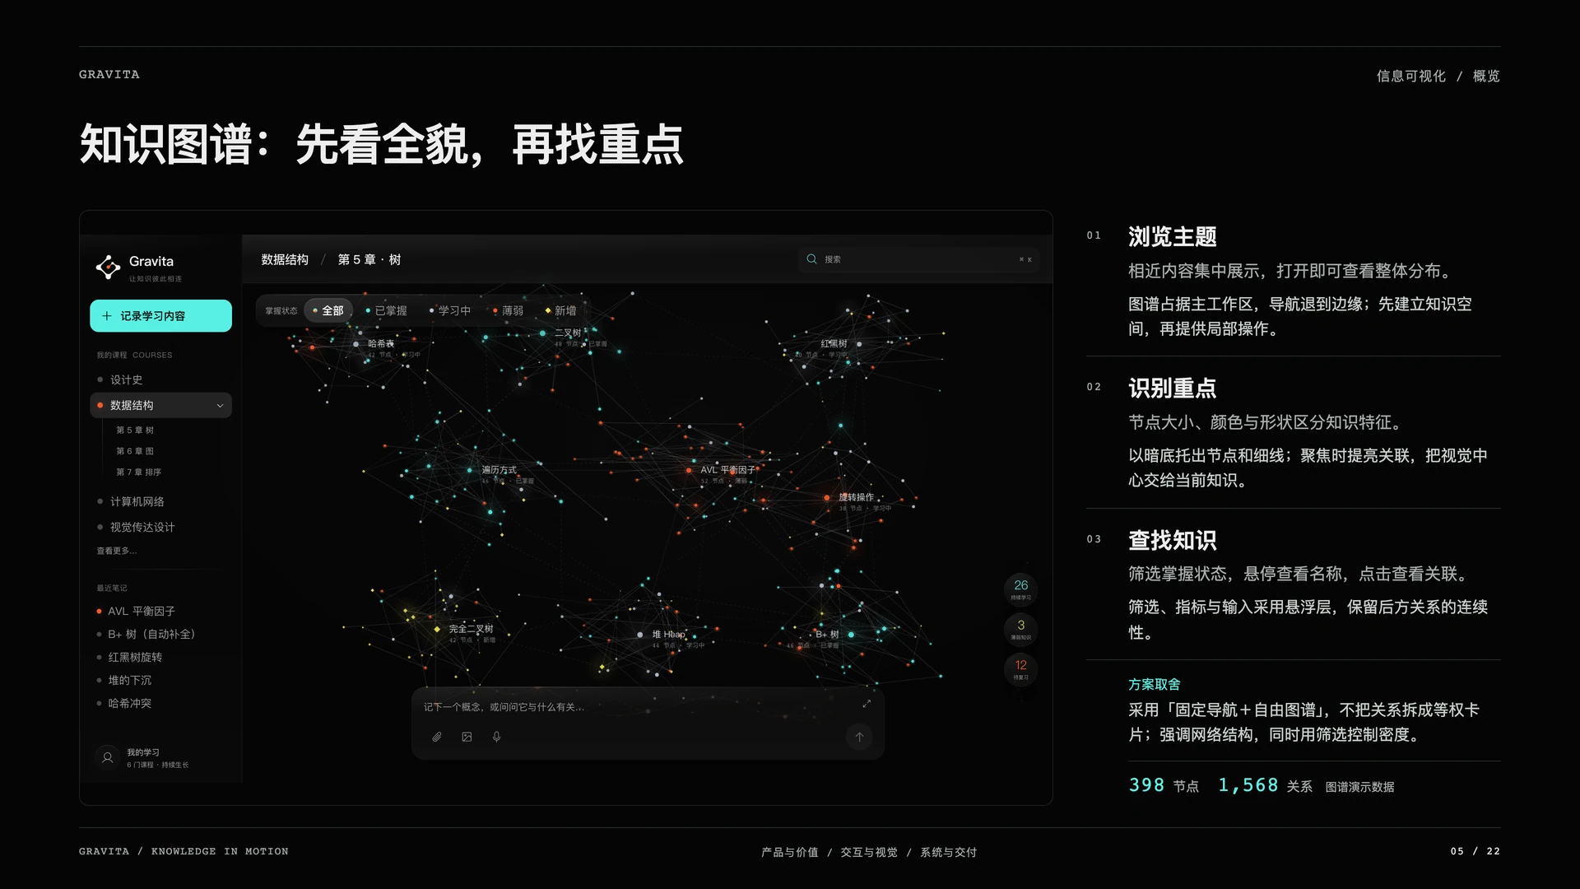Viewport: 1580px width, 889px height.
Task: Expand the input panel with arrows icon
Action: 867,704
